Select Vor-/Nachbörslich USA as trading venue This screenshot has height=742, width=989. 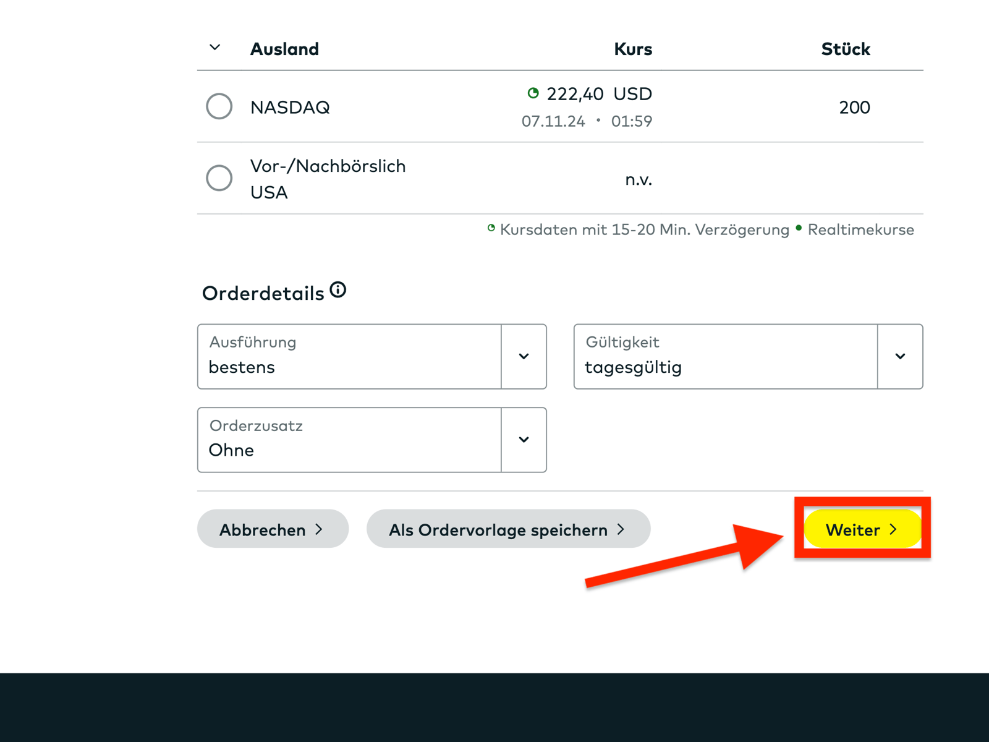(218, 178)
